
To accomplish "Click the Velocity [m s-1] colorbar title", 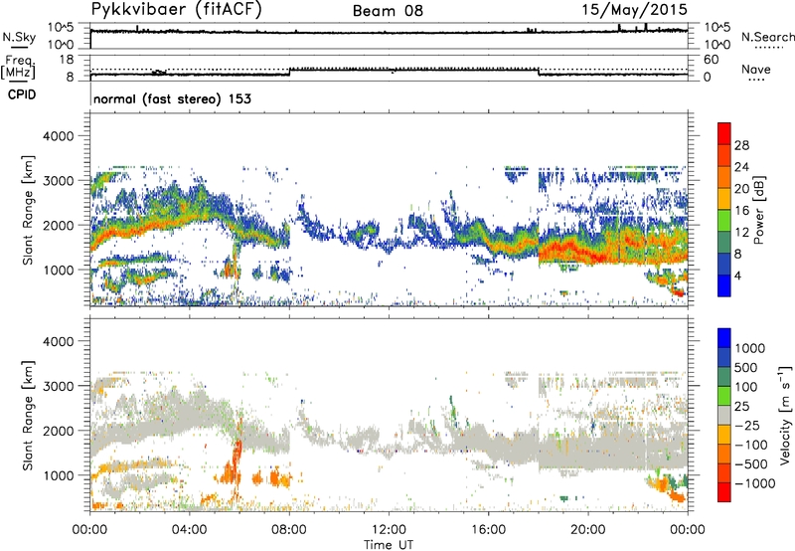I will click(x=786, y=415).
